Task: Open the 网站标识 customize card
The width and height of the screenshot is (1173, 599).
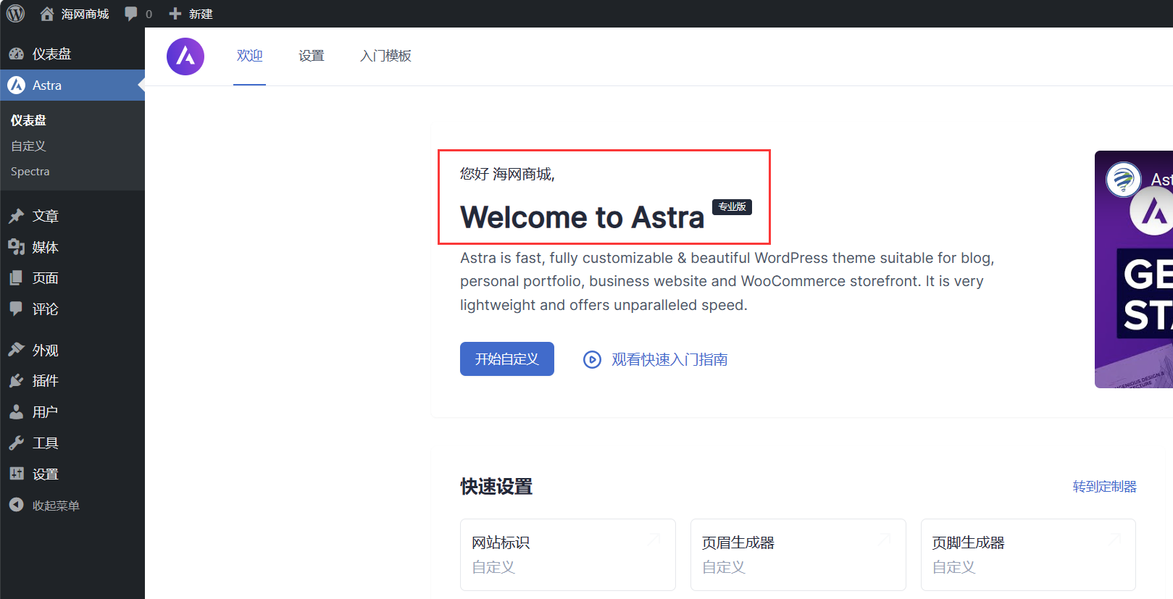Action: 568,555
